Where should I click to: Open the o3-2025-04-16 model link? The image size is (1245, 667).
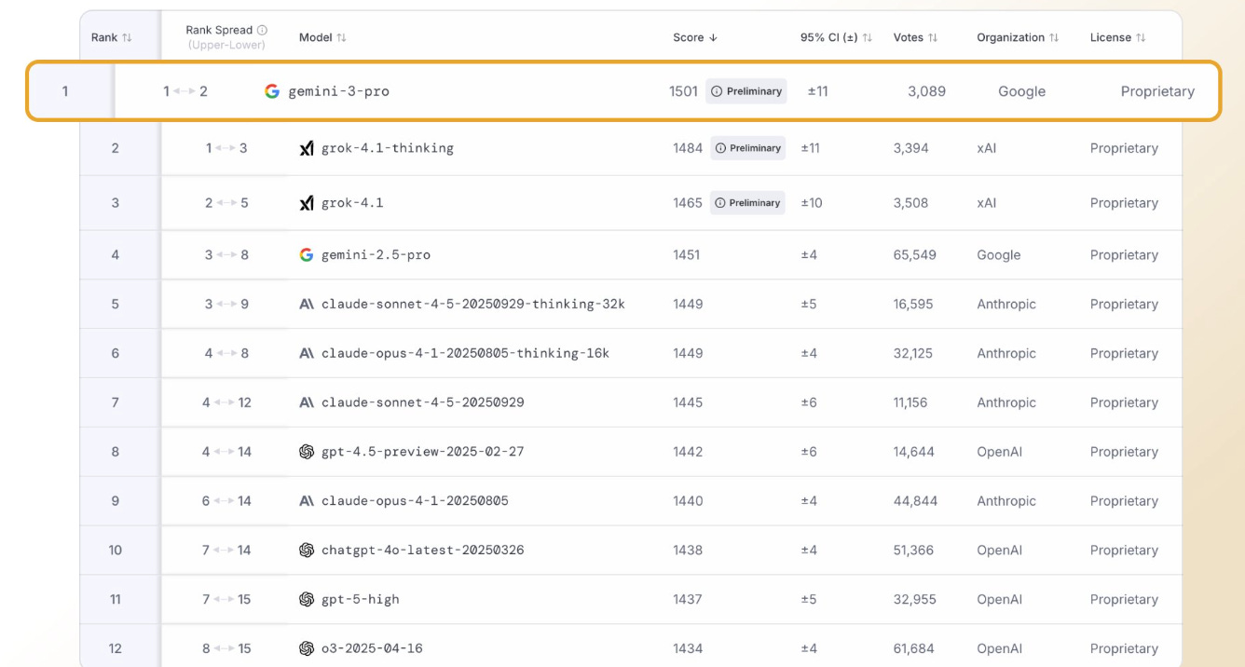click(372, 648)
